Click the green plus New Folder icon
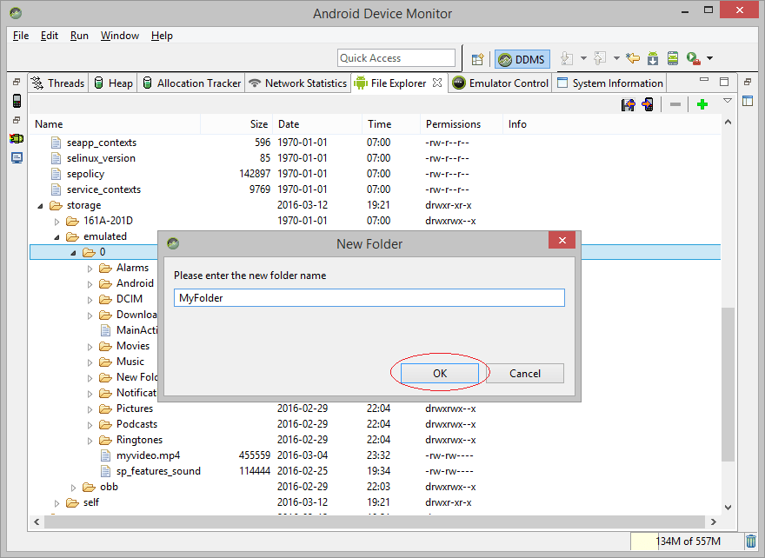This screenshot has height=558, width=765. (x=702, y=104)
